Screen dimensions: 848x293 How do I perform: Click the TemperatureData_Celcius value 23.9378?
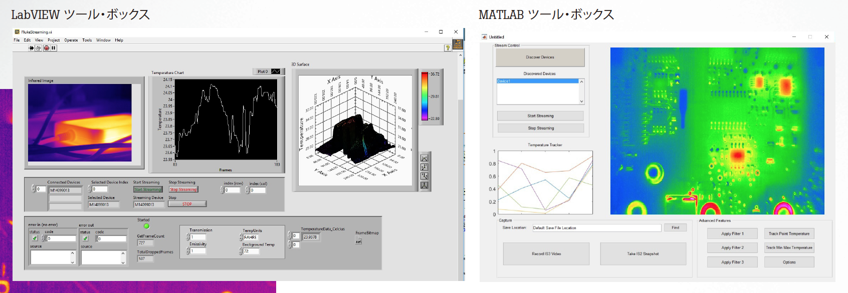[310, 237]
